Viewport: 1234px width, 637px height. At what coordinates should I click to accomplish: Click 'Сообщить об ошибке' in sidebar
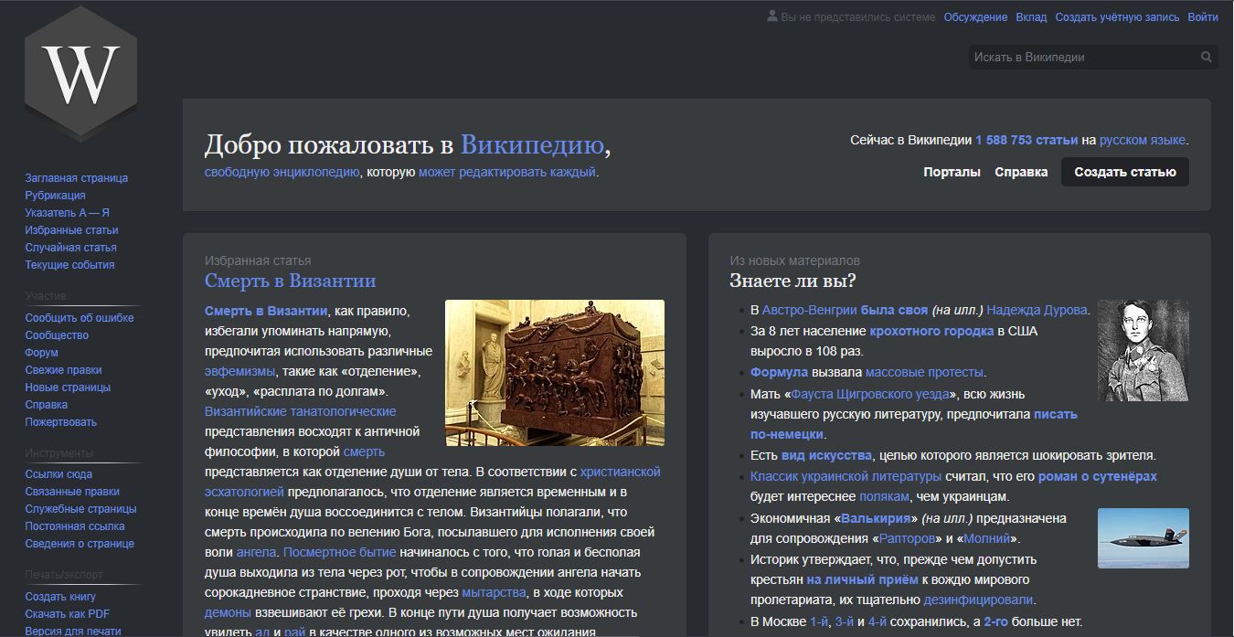click(80, 318)
